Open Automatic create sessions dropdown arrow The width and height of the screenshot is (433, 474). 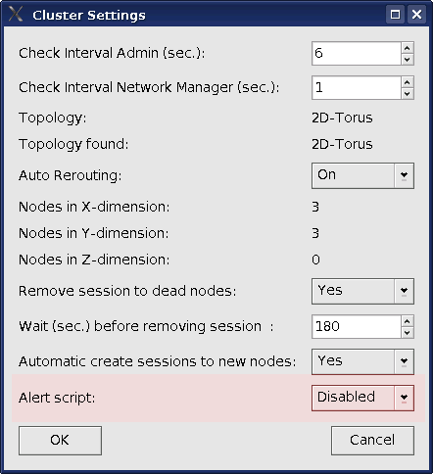[x=404, y=361]
